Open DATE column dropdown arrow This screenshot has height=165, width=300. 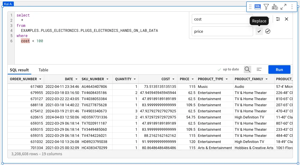(x=76, y=79)
